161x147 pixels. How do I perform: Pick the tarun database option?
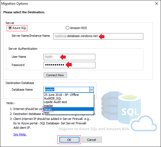(x=68, y=109)
